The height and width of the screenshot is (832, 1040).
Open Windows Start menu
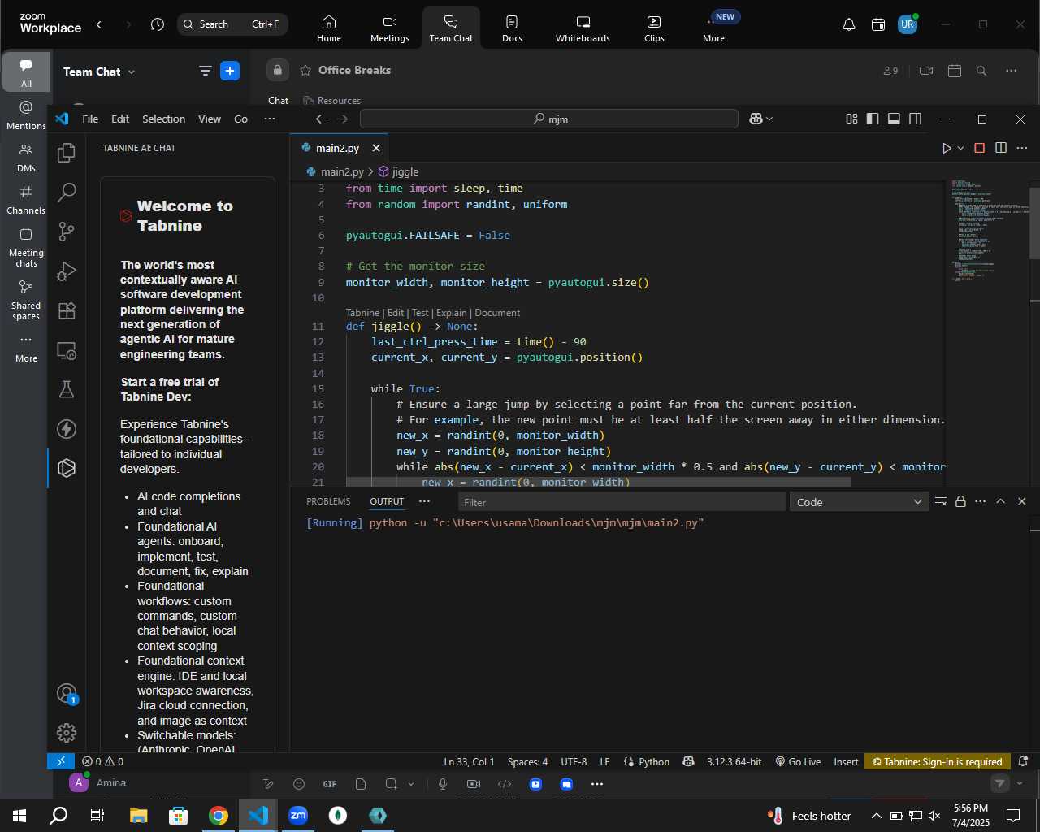(x=19, y=815)
